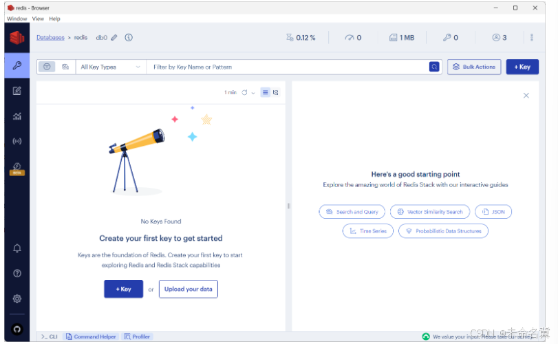Close the right-side guides panel
This screenshot has width=558, height=344.
coord(526,96)
